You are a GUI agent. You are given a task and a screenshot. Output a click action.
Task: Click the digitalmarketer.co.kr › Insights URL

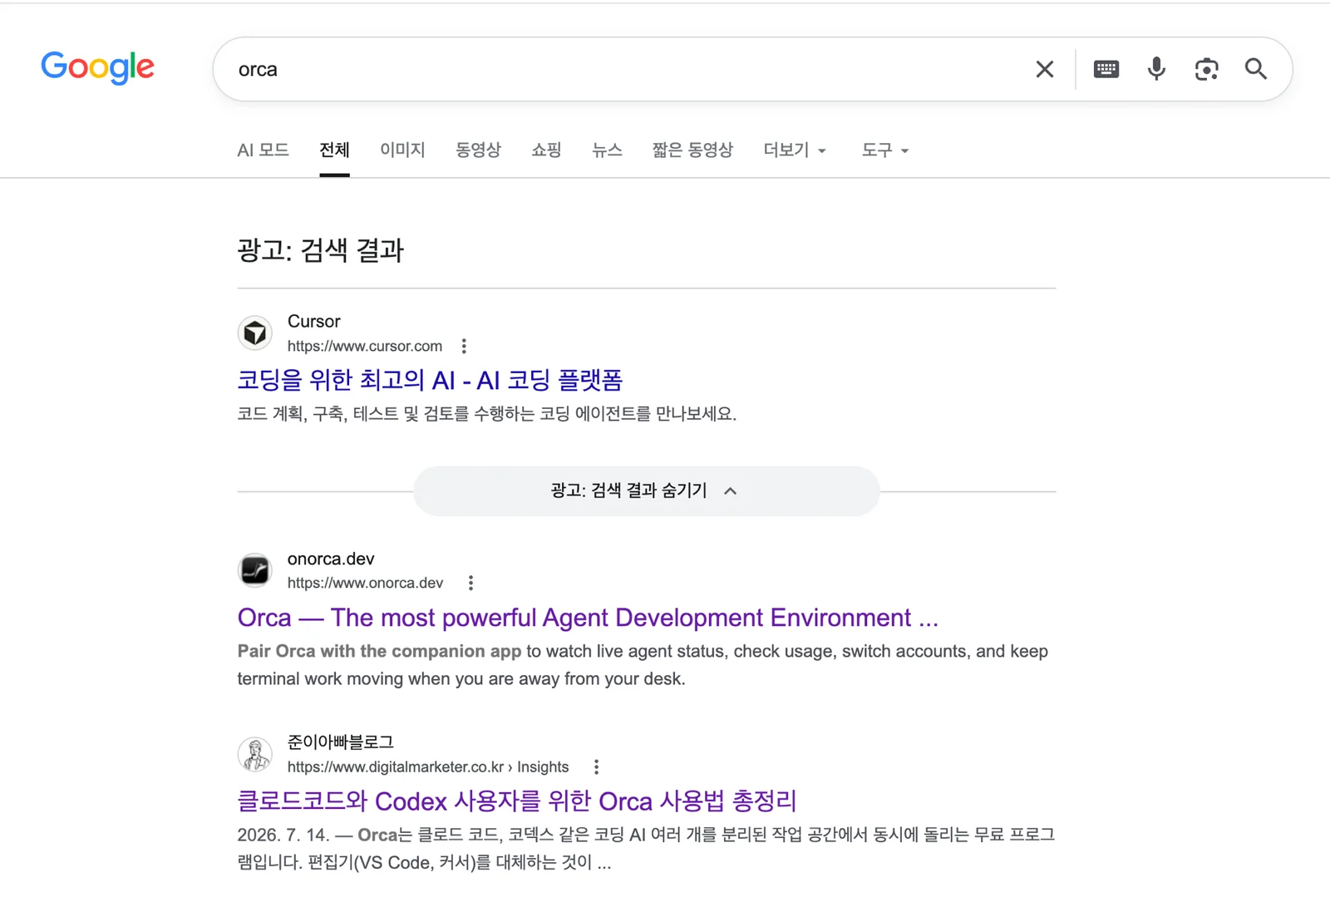(x=428, y=767)
